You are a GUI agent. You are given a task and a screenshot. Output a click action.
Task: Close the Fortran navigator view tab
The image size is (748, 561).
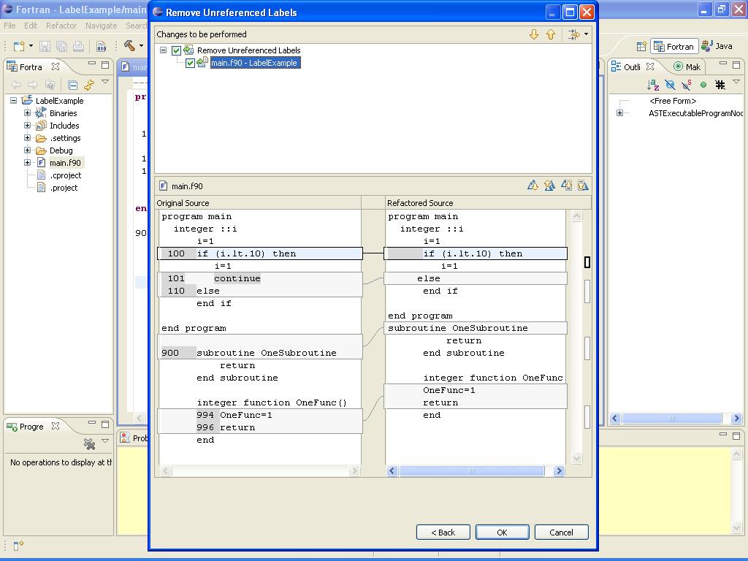click(56, 66)
